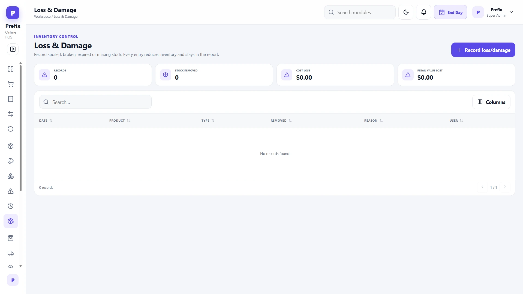523x294 pixels.
Task: Sort table by Removed column
Action: [x=281, y=121]
